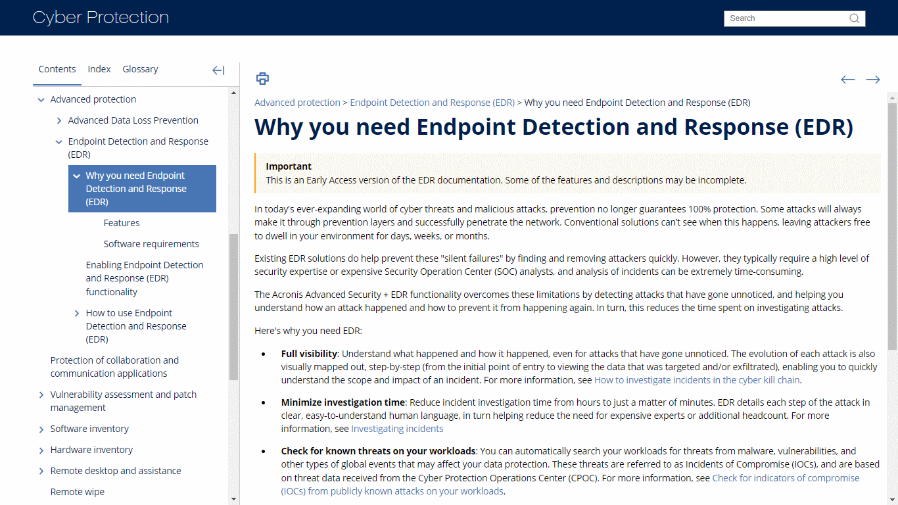Image resolution: width=898 pixels, height=505 pixels.
Task: Open cyber kill chain investigation link
Action: tap(697, 380)
